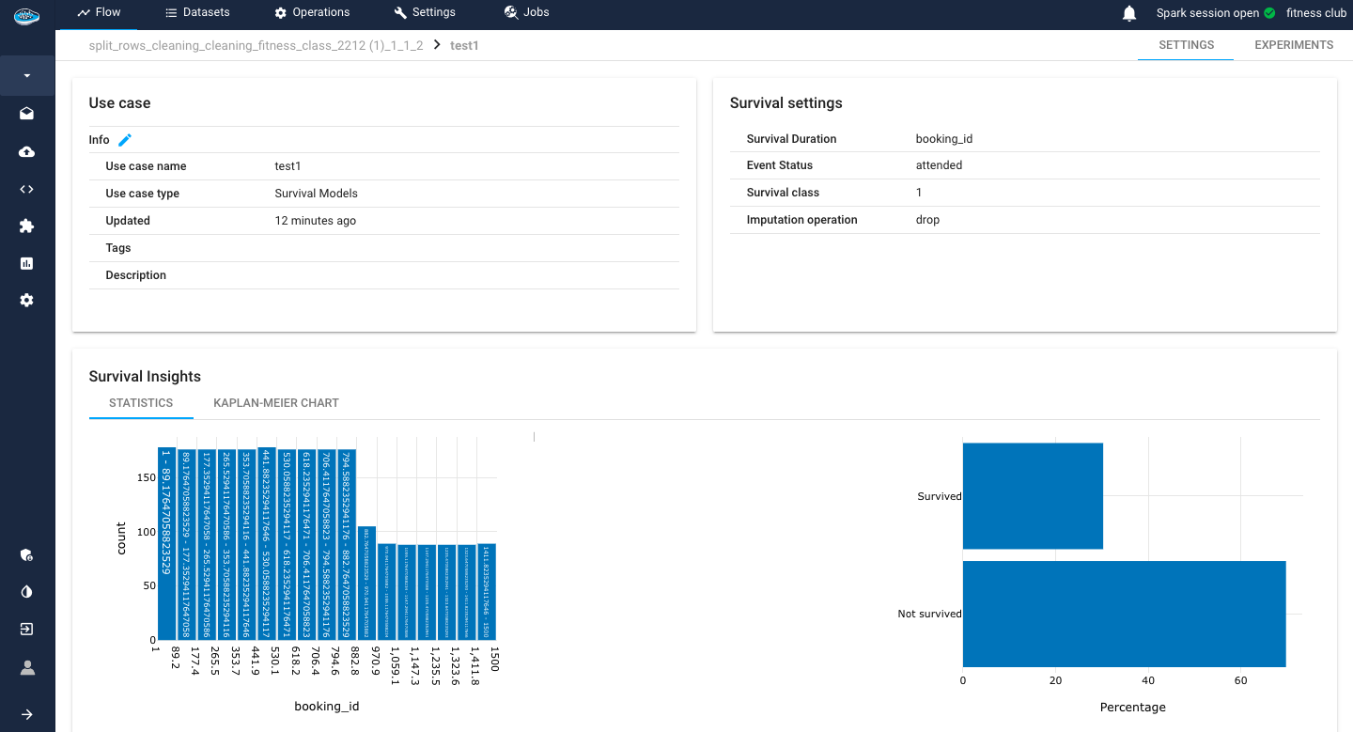1353x732 pixels.
Task: Toggle dark/light contrast theme icon
Action: (27, 592)
